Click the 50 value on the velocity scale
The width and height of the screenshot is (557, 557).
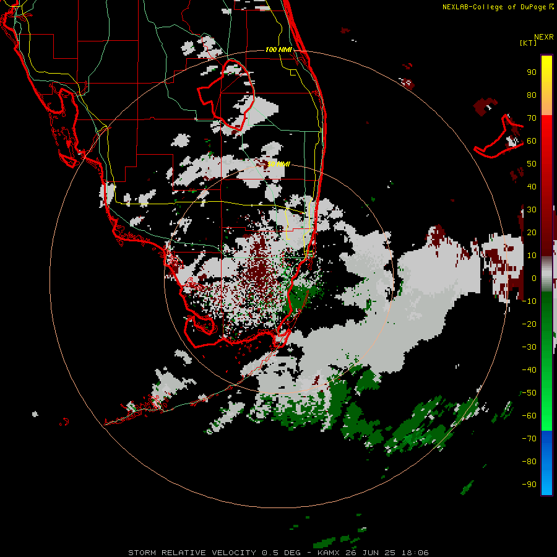532,164
